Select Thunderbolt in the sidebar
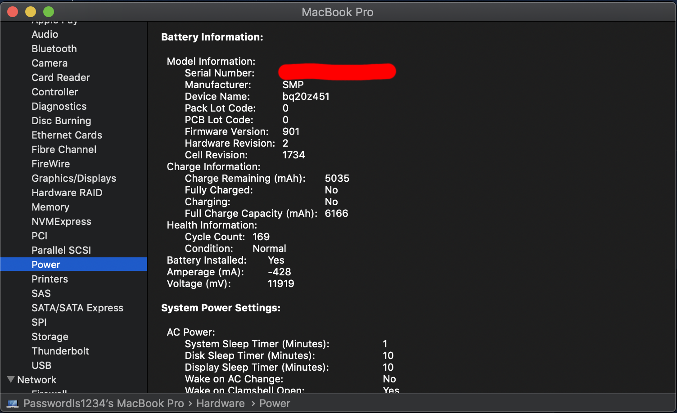This screenshot has height=413, width=677. tap(60, 351)
